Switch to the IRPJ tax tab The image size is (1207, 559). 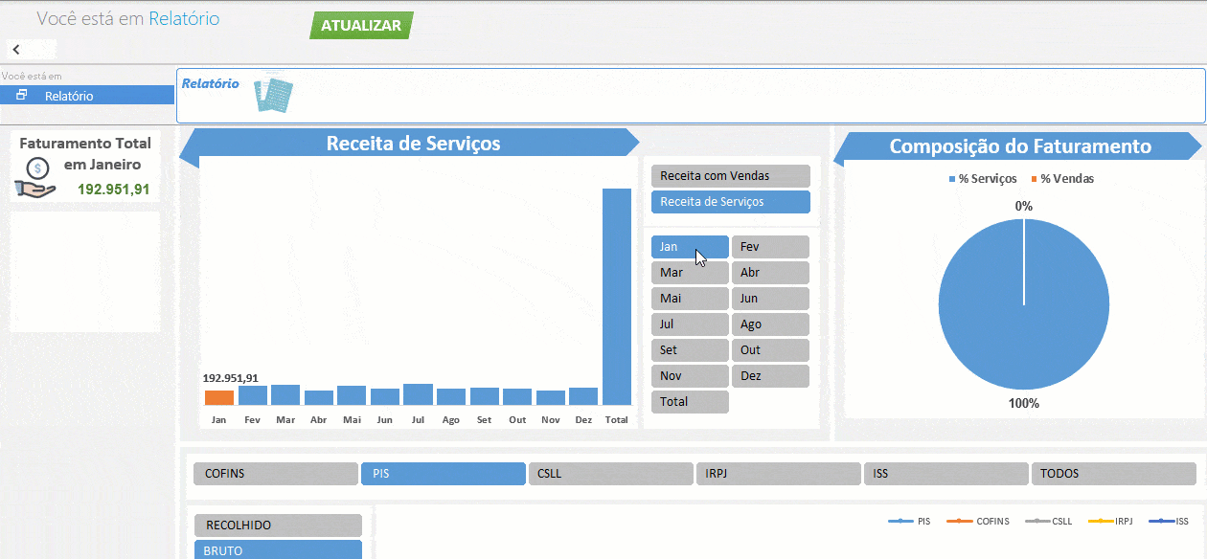[x=779, y=474]
